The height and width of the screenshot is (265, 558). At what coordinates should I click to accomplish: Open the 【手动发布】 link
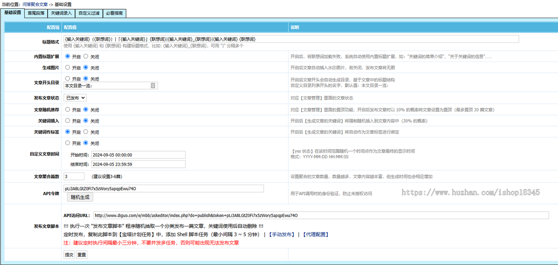click(281, 234)
